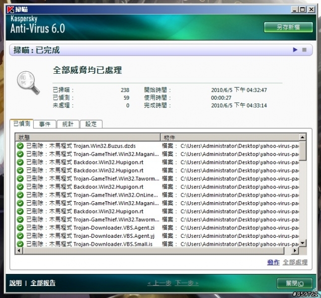Image resolution: width=321 pixels, height=298 pixels.
Task: Switch to the 事件 tab
Action: click(45, 124)
